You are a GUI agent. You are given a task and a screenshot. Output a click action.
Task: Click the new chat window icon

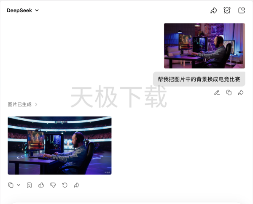pos(242,11)
